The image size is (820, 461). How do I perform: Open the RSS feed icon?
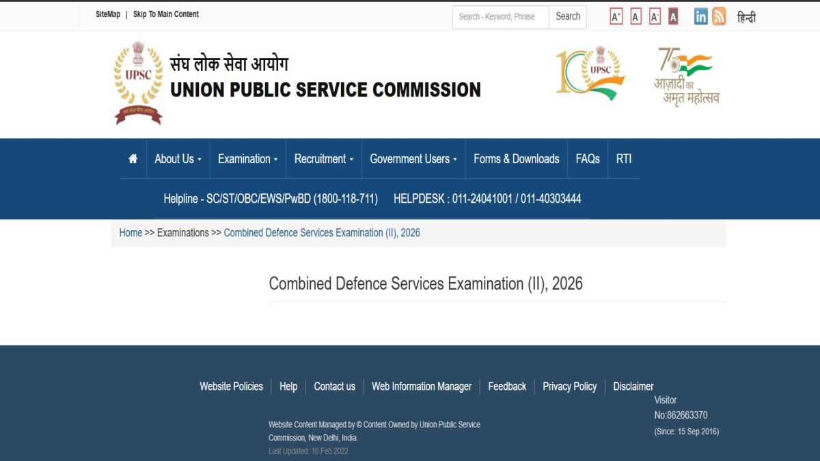[719, 16]
